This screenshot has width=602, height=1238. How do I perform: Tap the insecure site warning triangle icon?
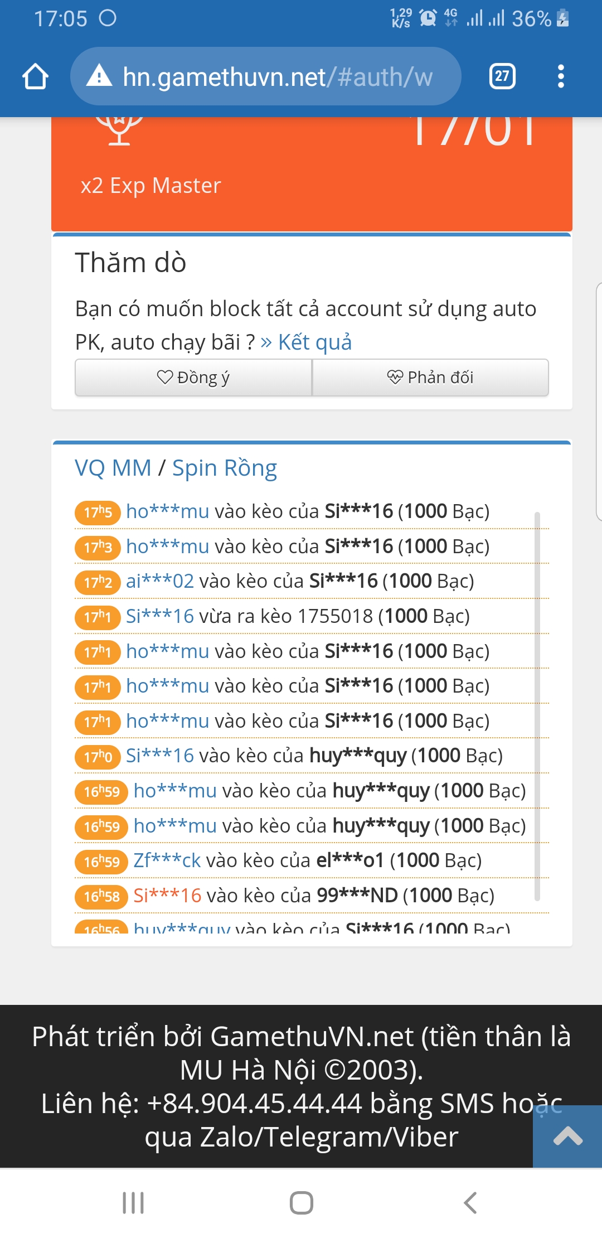coord(99,76)
